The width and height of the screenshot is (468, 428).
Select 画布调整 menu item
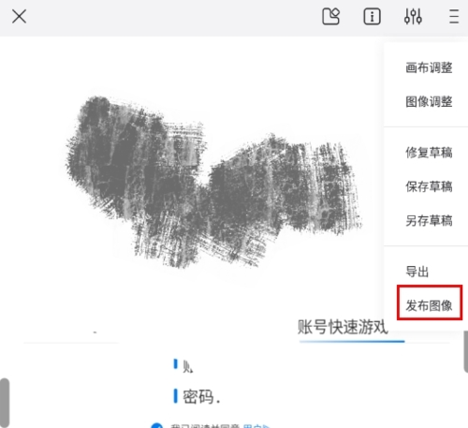[429, 67]
